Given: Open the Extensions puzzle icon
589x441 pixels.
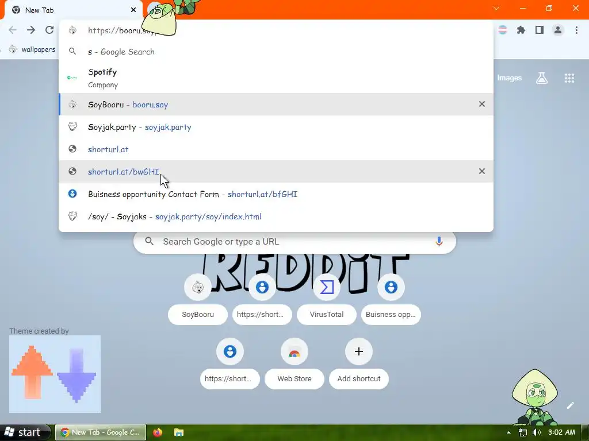Looking at the screenshot, I should coord(521,30).
